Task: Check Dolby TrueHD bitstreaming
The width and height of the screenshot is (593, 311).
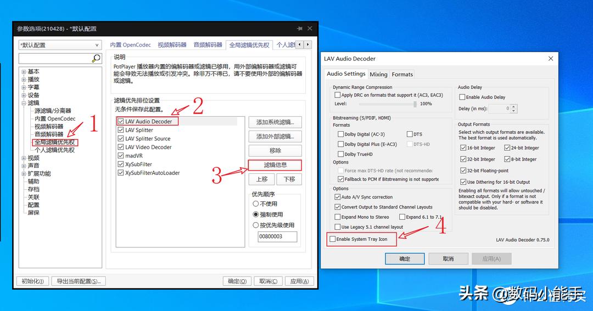Action: [x=341, y=154]
